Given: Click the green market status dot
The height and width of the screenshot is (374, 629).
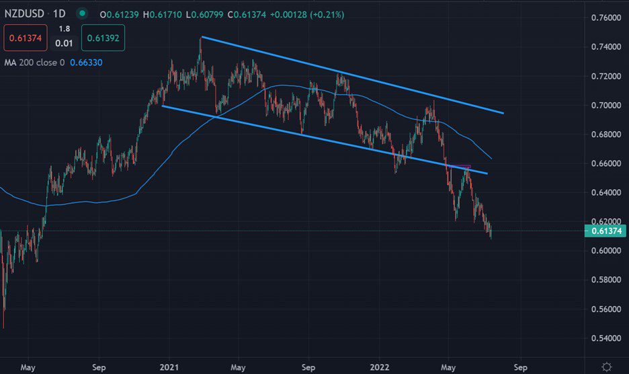Looking at the screenshot, I should [82, 13].
